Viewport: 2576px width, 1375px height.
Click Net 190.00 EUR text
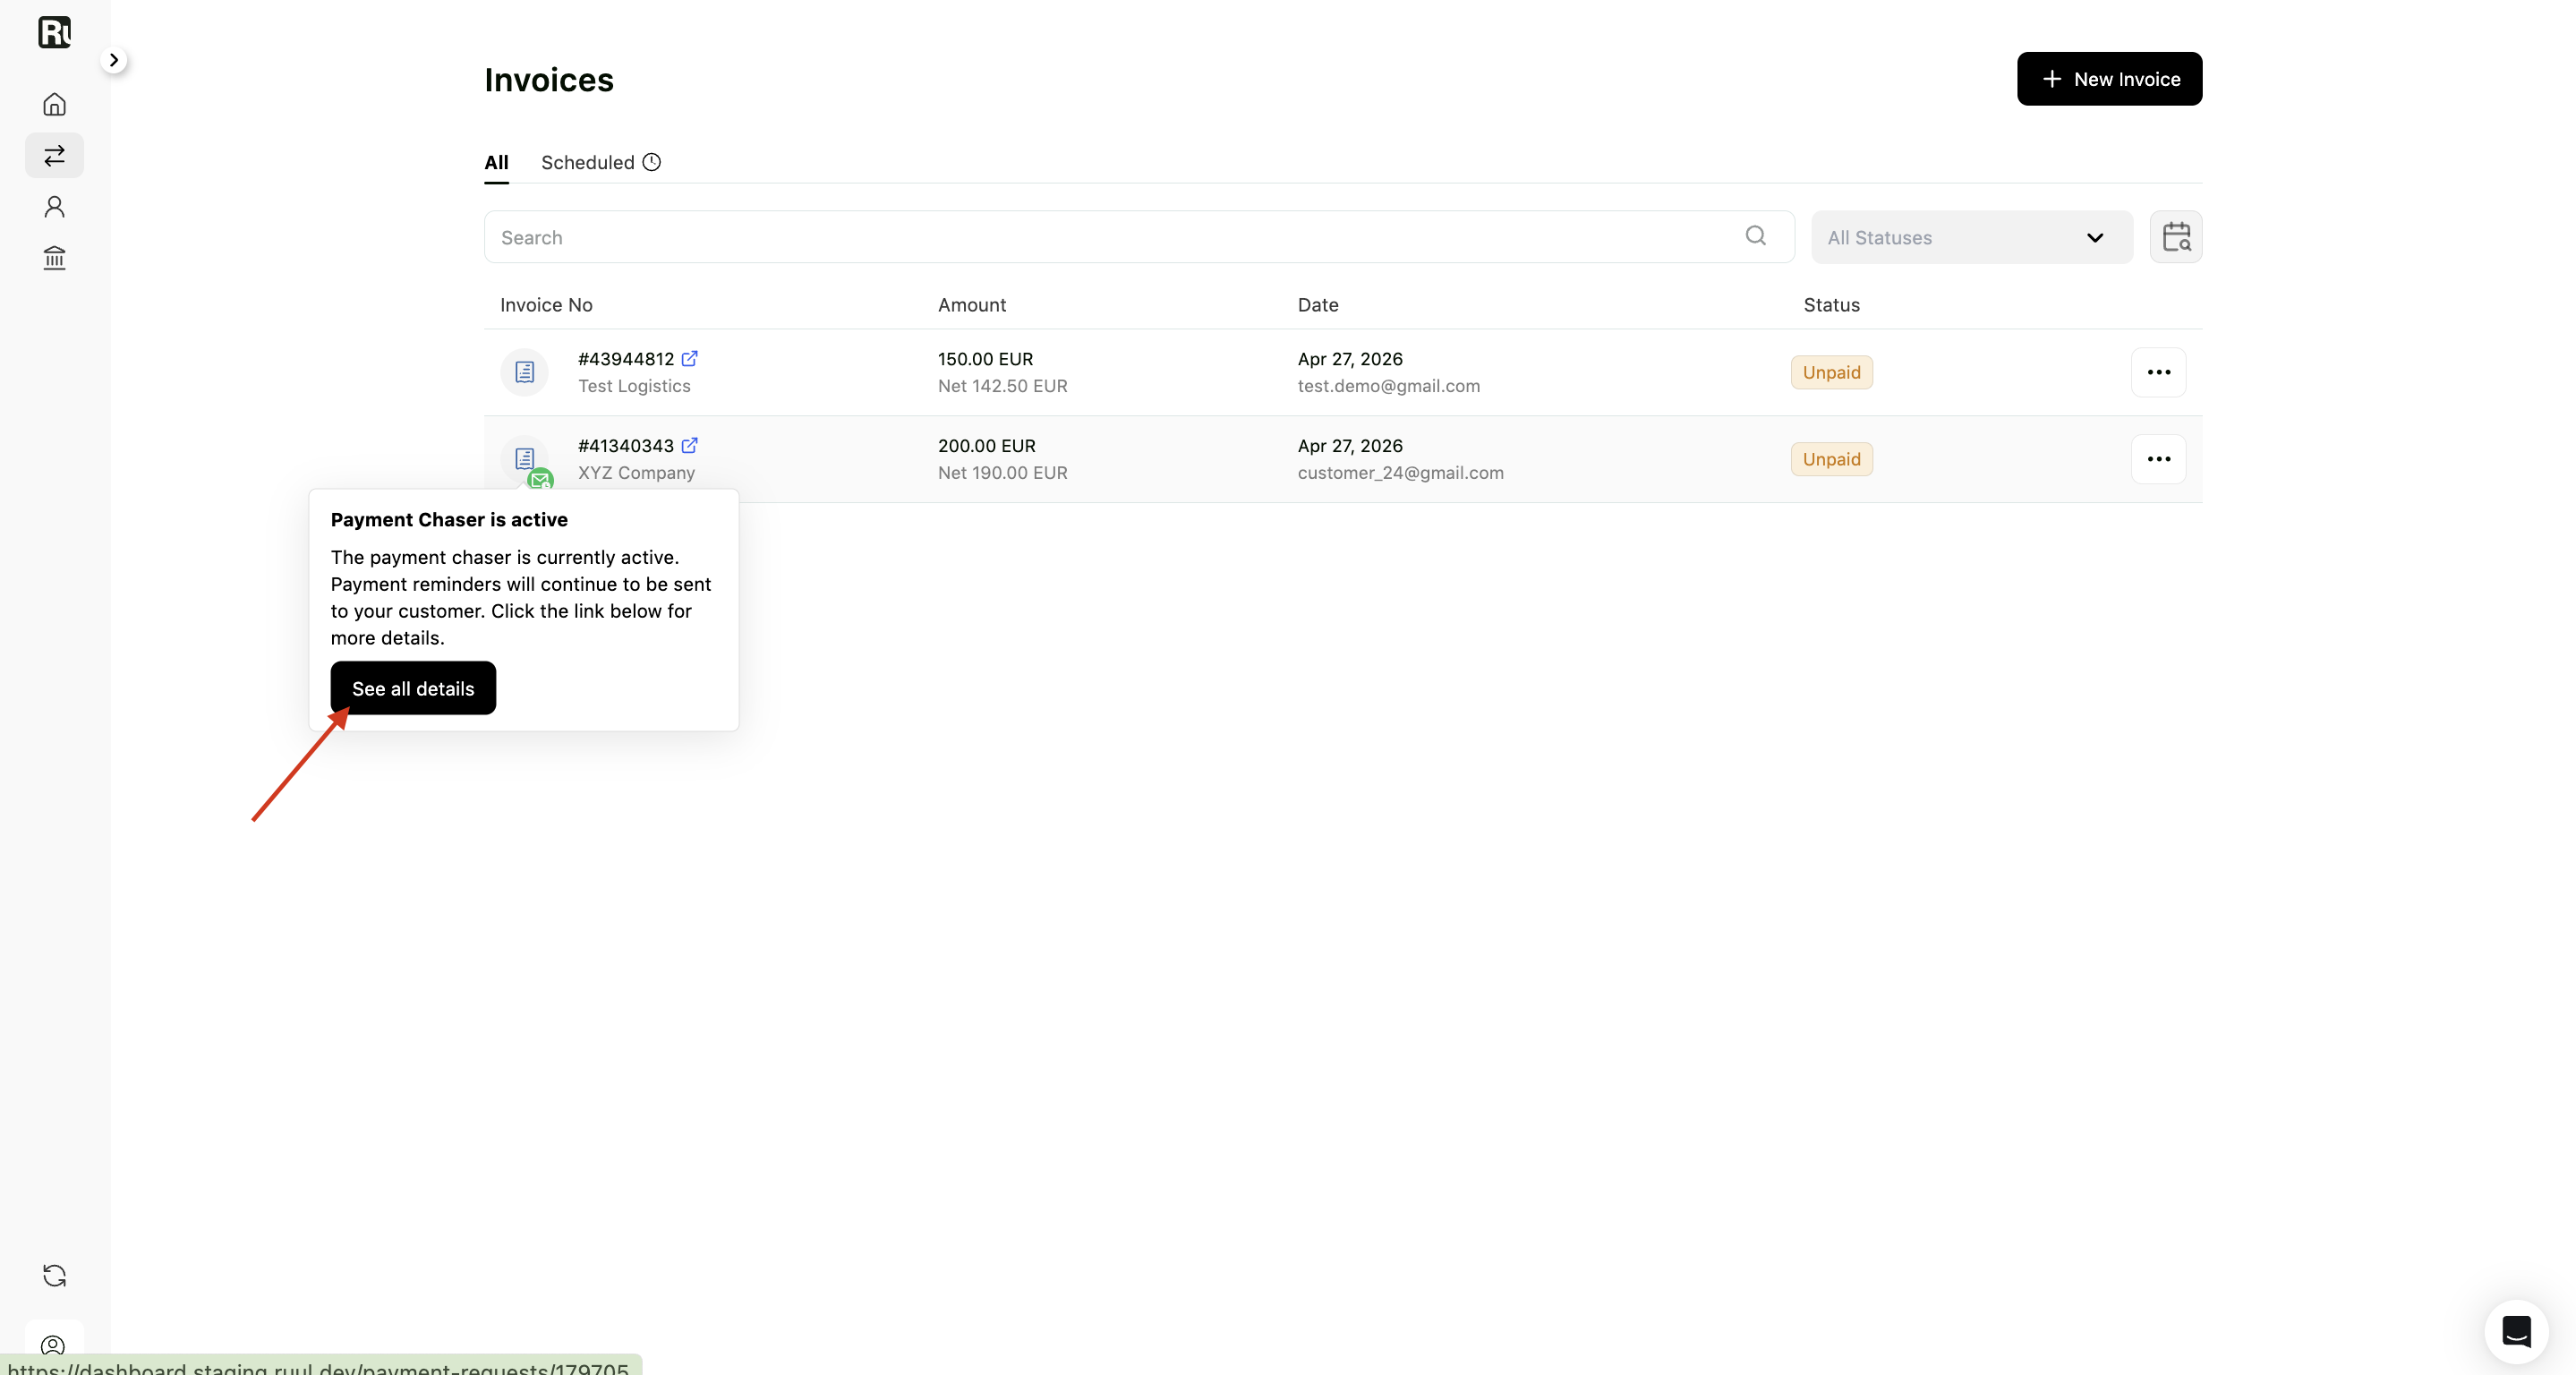point(1003,472)
